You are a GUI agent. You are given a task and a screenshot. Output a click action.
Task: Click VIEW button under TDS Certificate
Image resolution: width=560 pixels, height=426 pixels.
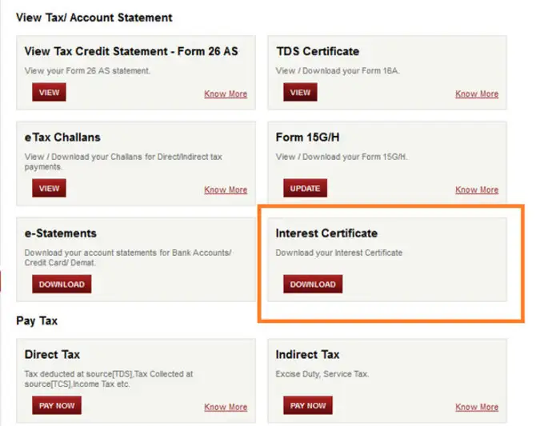pos(300,93)
